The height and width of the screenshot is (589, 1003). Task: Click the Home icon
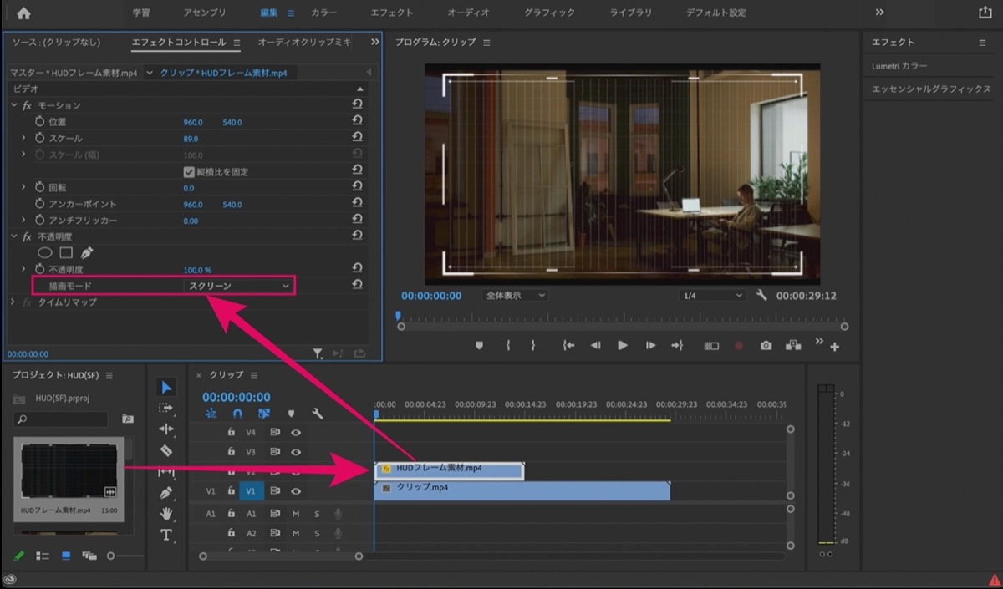click(x=23, y=13)
